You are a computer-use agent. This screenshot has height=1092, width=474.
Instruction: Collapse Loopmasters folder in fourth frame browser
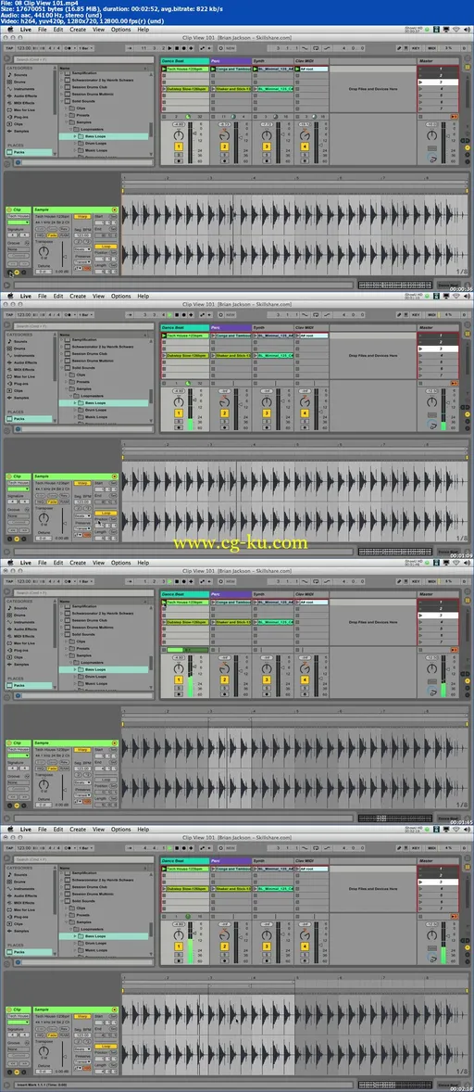pos(71,931)
